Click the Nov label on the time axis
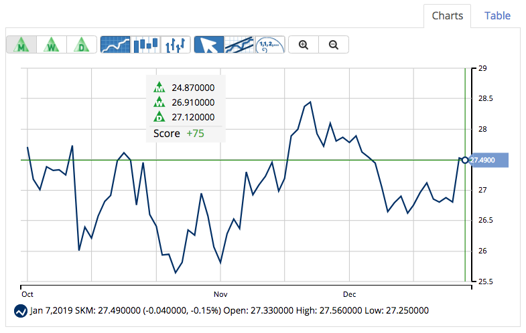 [x=220, y=294]
